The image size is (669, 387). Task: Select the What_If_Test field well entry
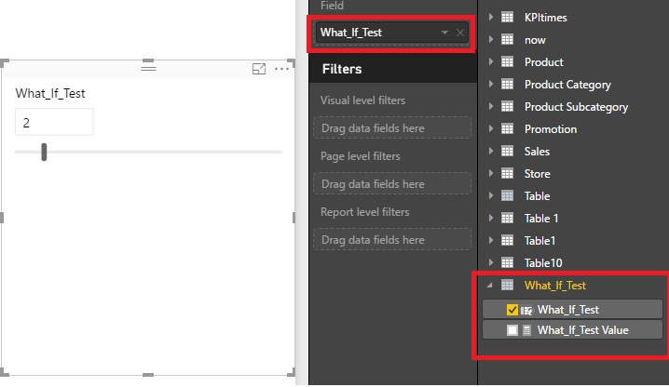coord(391,33)
